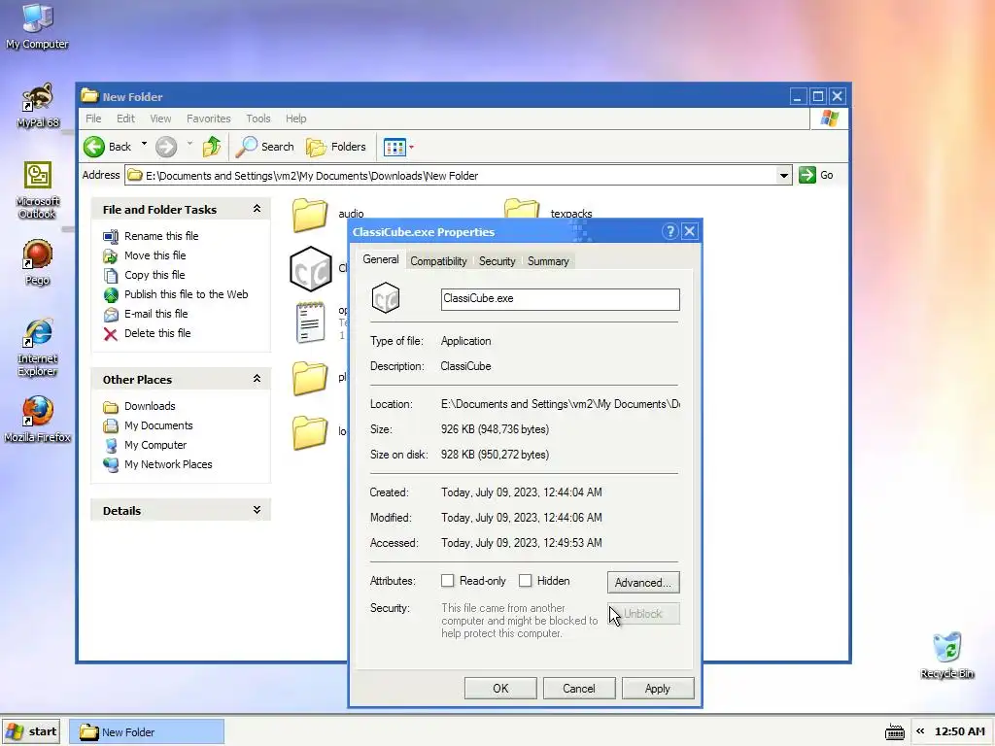Select the audio folder icon
This screenshot has width=995, height=746.
coord(310,215)
